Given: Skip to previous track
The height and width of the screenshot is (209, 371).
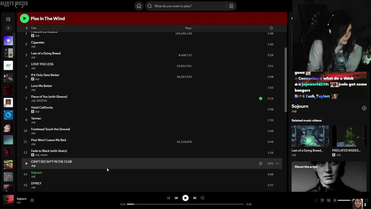Looking at the screenshot, I should pos(176,198).
